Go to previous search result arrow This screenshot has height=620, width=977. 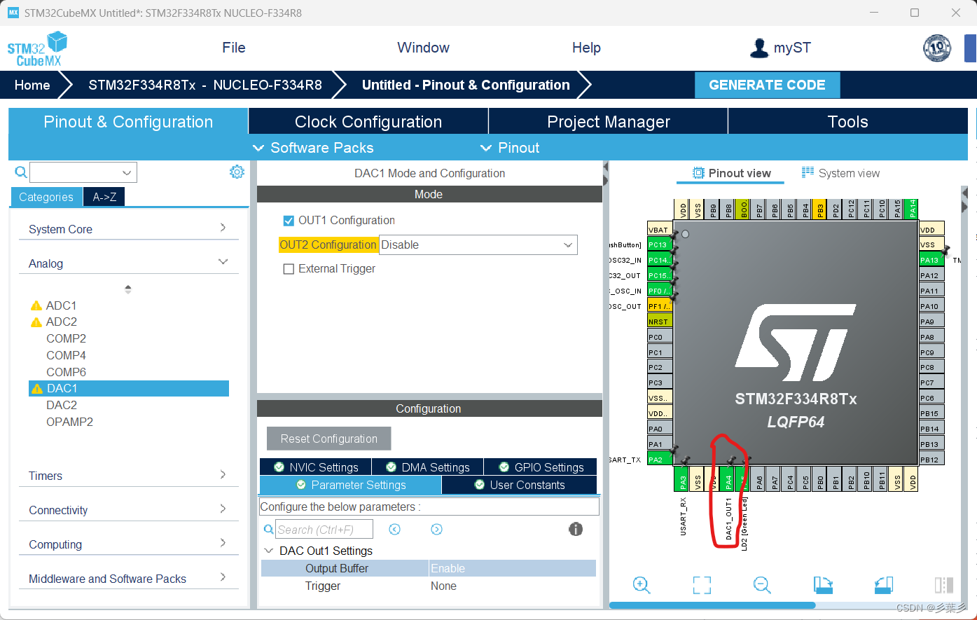[395, 530]
